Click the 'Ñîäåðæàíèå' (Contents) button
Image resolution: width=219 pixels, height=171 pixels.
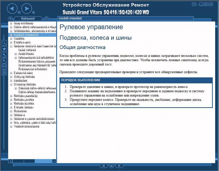28,19
